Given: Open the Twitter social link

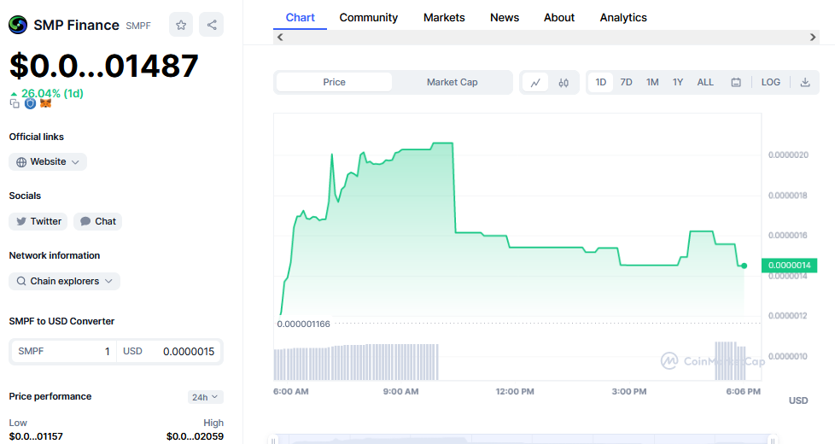Looking at the screenshot, I should click(38, 221).
